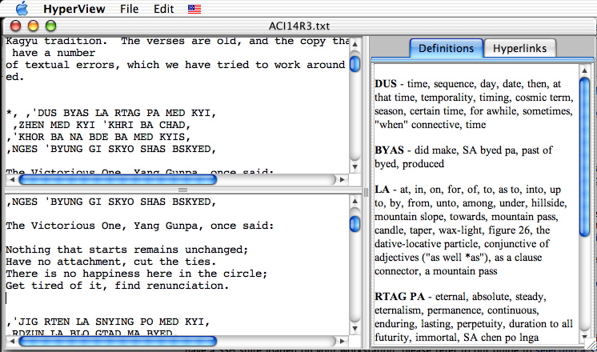597x352 pixels.
Task: Switch to the Definitions tab
Action: [x=446, y=48]
